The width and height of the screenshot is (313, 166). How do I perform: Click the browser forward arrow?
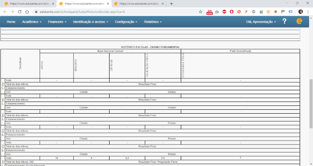(13, 12)
